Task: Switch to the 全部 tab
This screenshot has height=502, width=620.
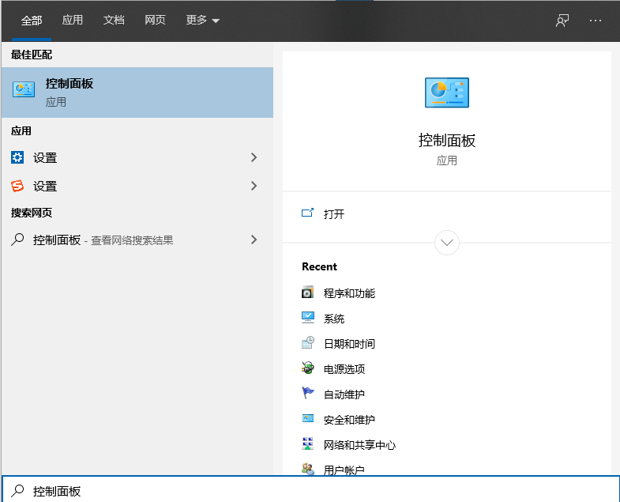Action: pyautogui.click(x=32, y=21)
